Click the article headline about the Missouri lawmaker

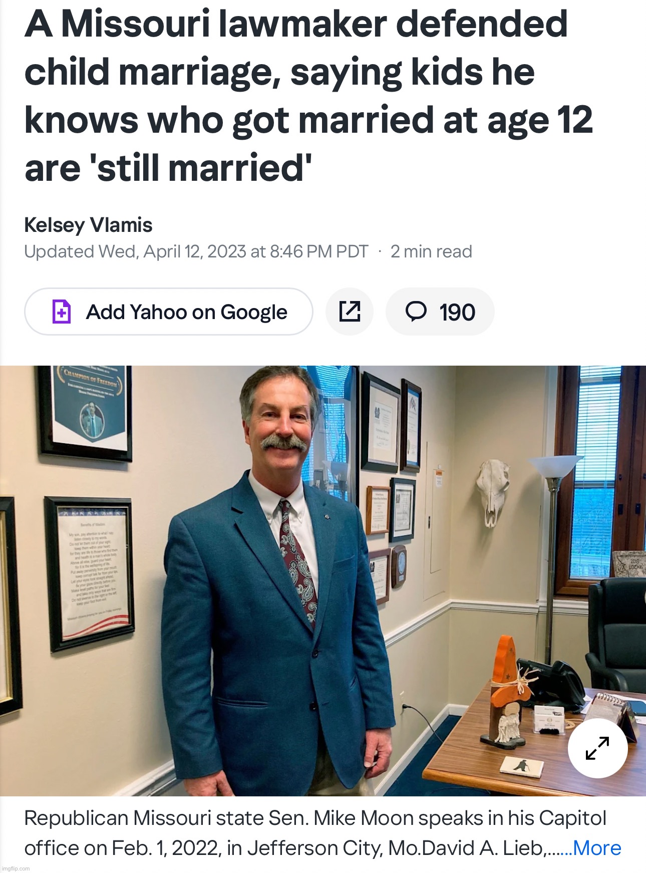pos(308,95)
